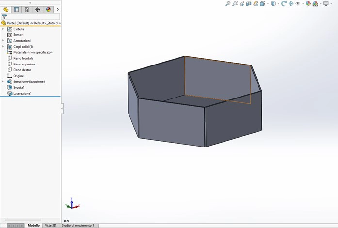Switch to the Viste 3D tab
The image size is (338, 228).
(50, 226)
